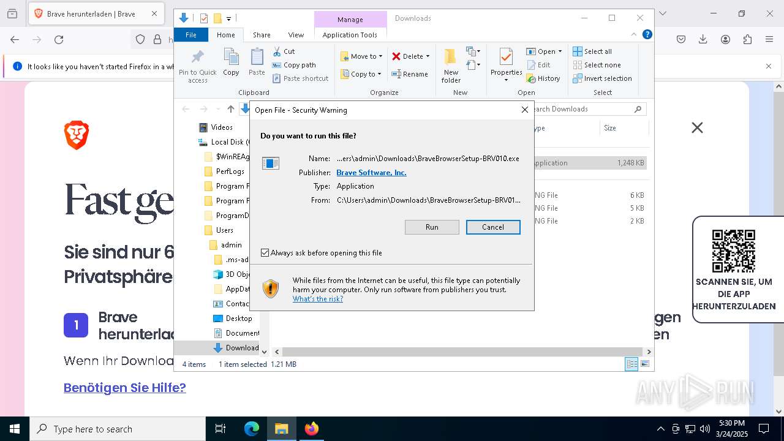Image resolution: width=784 pixels, height=441 pixels.
Task: Click Save to Pocket icon in Firefox
Action: (x=681, y=40)
